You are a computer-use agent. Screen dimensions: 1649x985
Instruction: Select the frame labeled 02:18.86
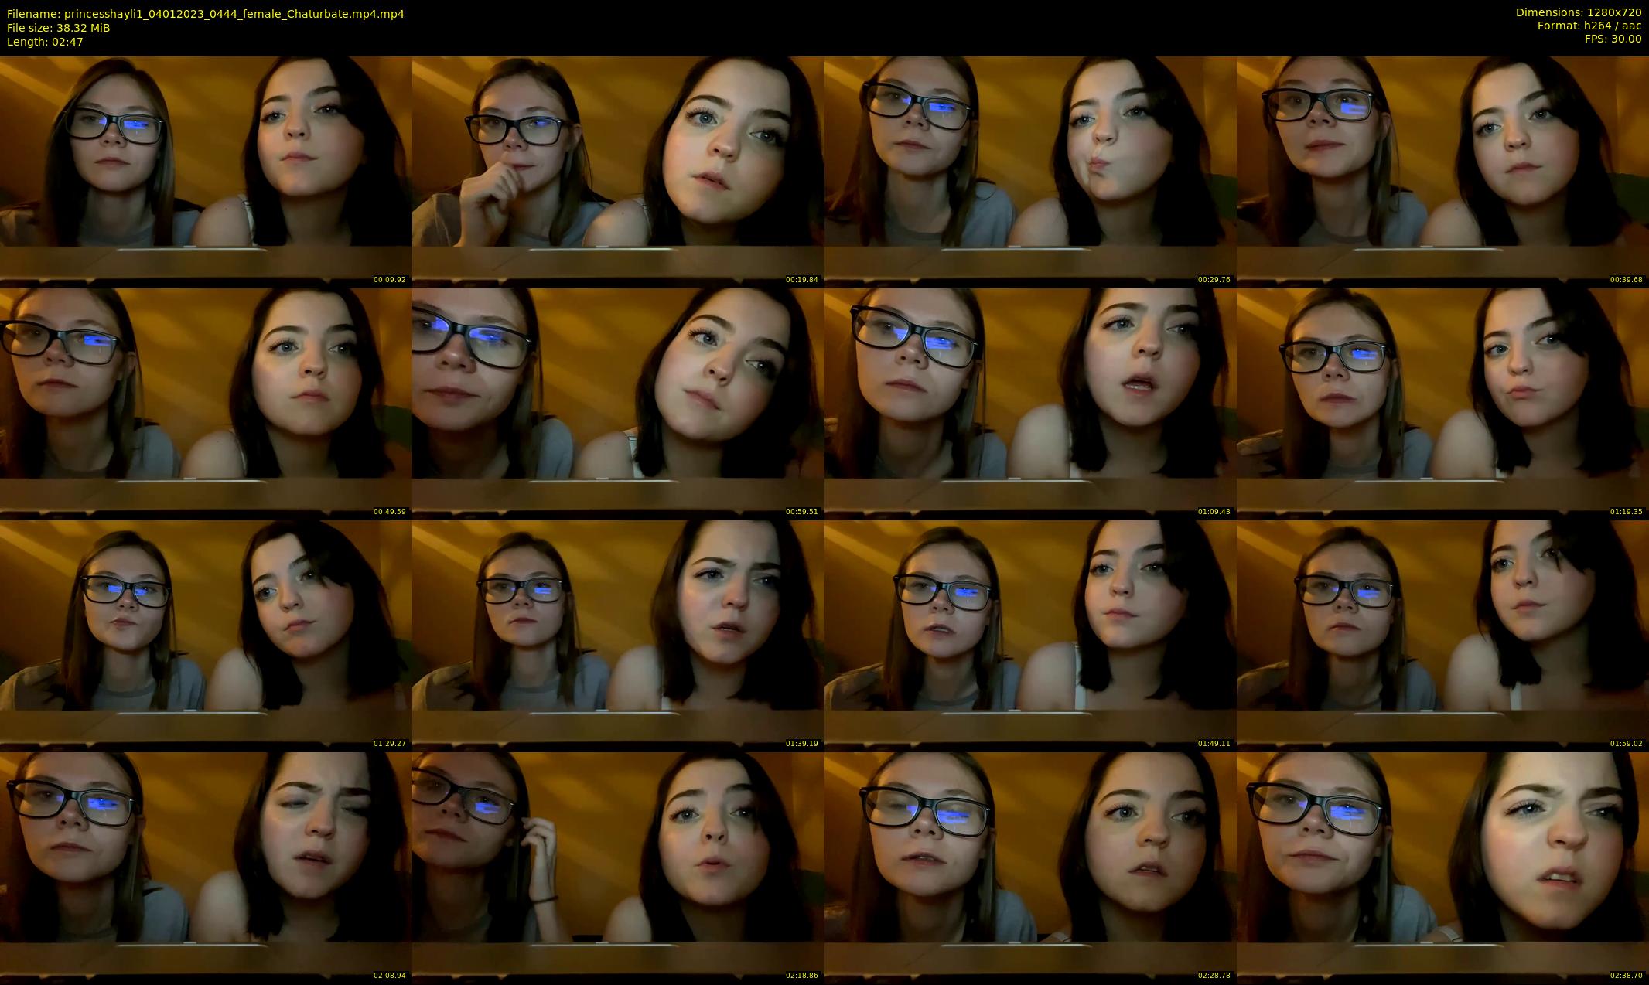point(617,867)
